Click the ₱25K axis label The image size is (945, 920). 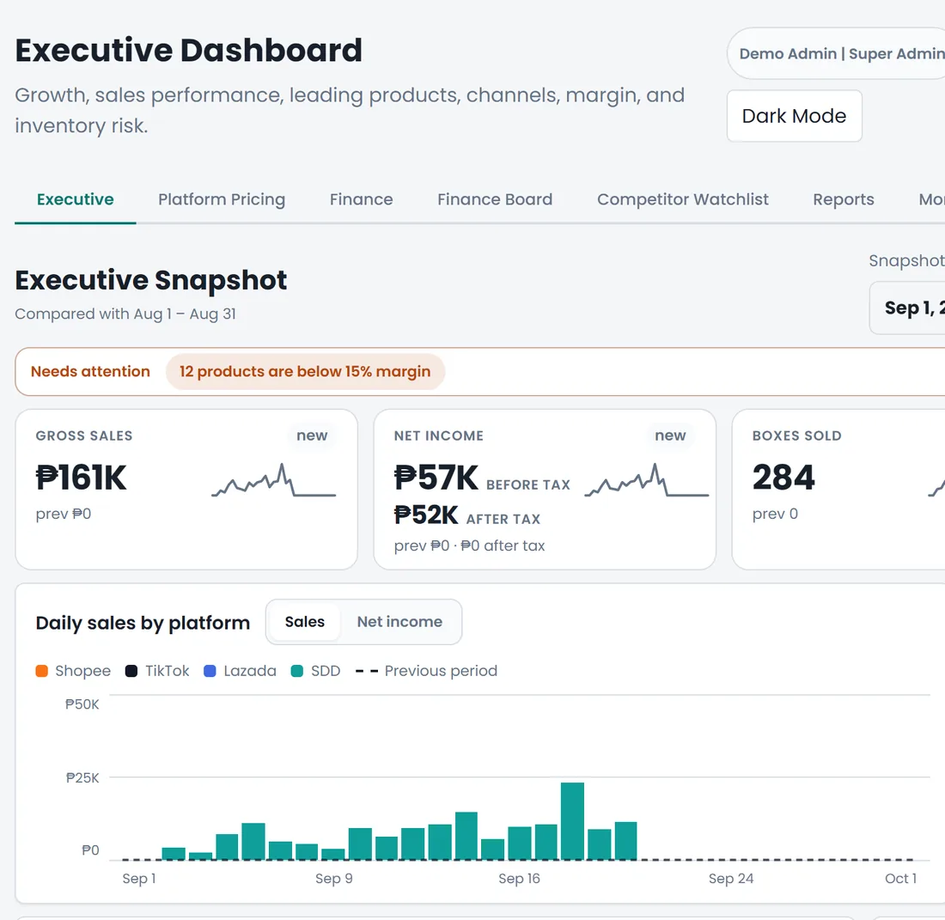click(82, 777)
